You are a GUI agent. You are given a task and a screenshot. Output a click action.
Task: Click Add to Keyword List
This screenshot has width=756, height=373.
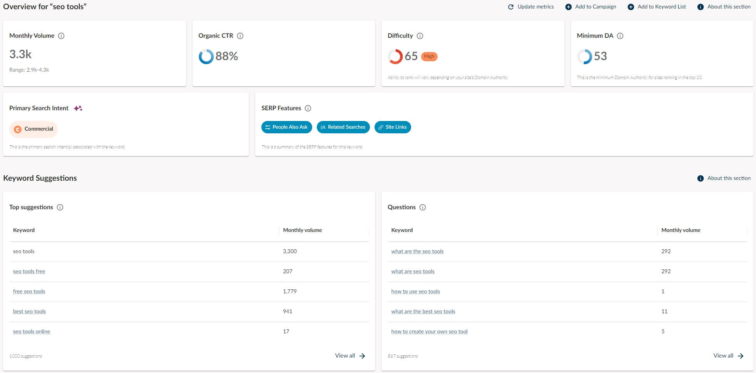click(657, 7)
